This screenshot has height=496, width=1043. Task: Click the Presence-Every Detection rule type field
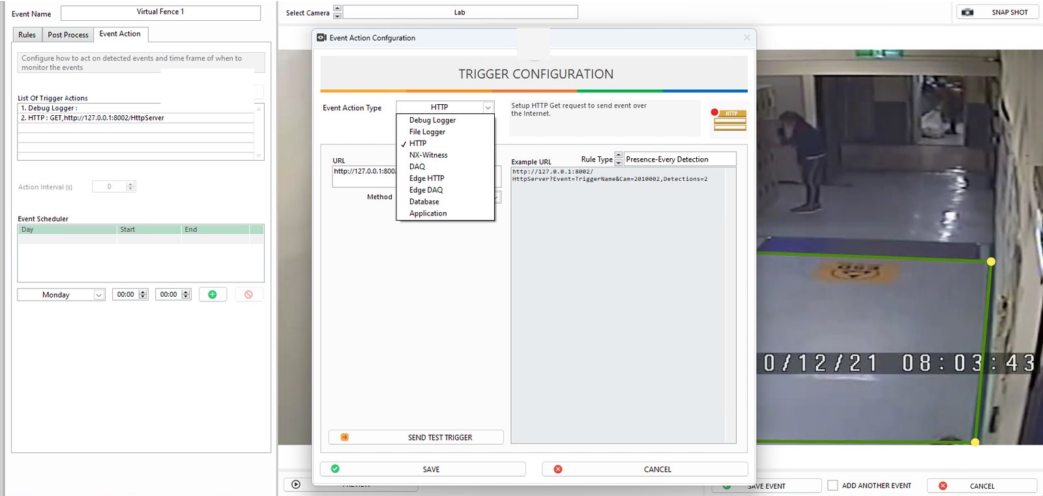pyautogui.click(x=680, y=159)
